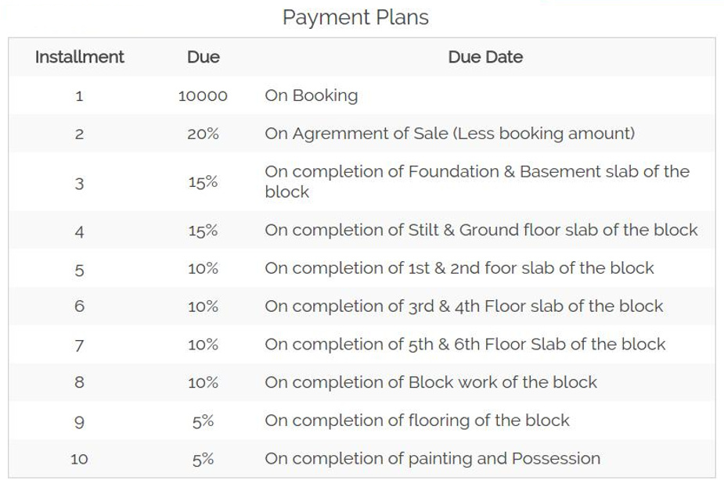Image resolution: width=724 pixels, height=480 pixels.
Task: Click installment number 6 cell
Action: (79, 307)
